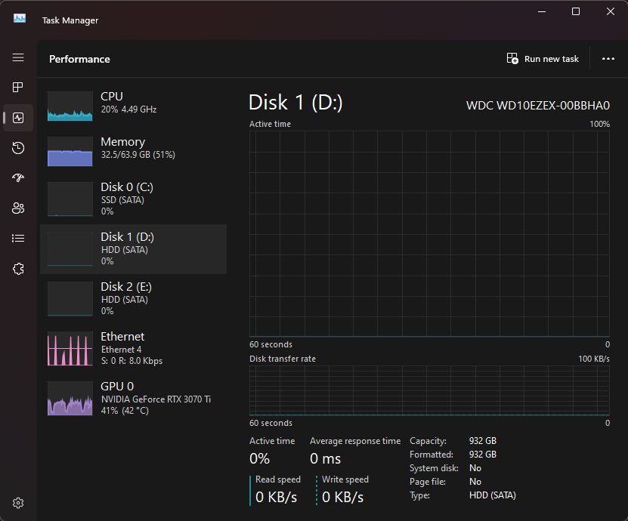The image size is (628, 521).
Task: Click Ethernet throughput mini graph thumbnail
Action: click(x=70, y=349)
